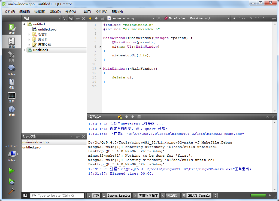Viewport: 279px width, 201px height.
Task: Open the MainWindow::MainWindow() symbol dropdown
Action: (196, 18)
